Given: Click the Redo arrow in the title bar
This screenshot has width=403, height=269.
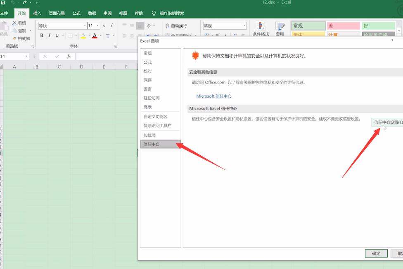Looking at the screenshot, I should [x=24, y=2].
